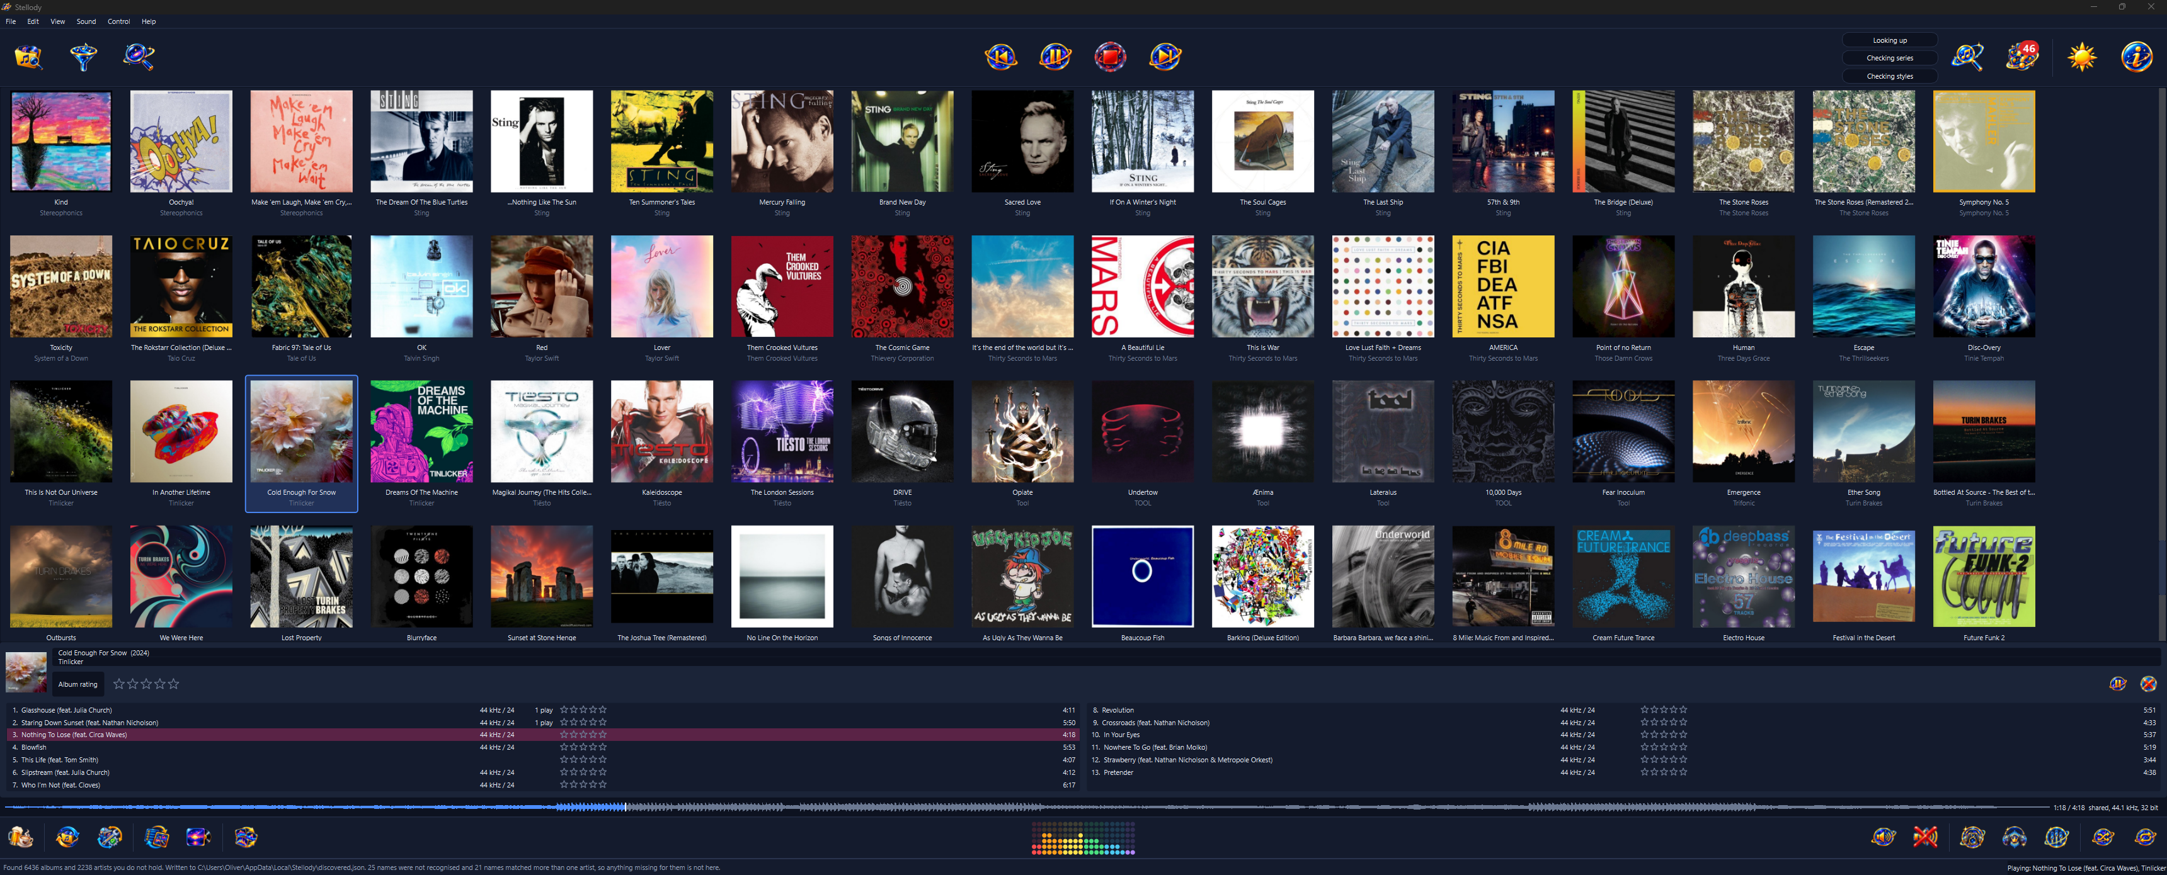This screenshot has width=2167, height=875.
Task: Click the Album rating label
Action: (77, 684)
